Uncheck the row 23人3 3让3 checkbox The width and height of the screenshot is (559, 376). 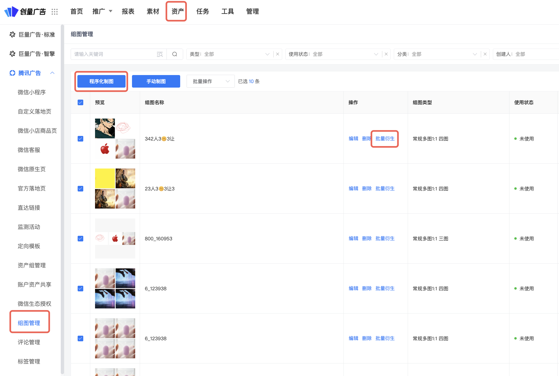click(x=80, y=189)
